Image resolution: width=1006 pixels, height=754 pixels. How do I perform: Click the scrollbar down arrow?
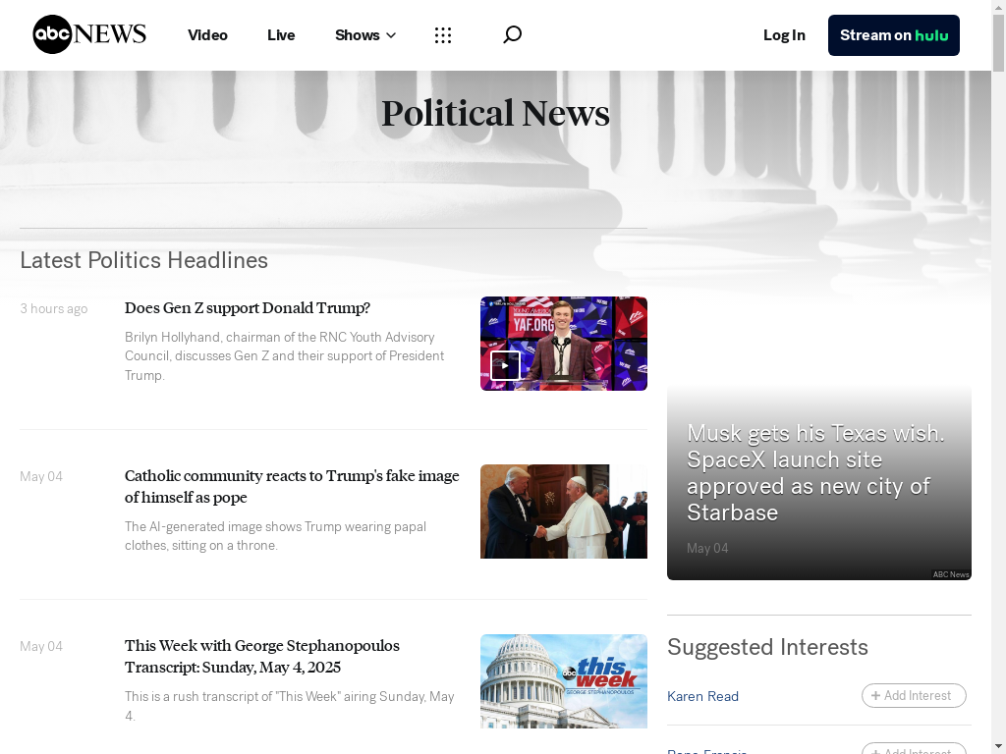coord(998,748)
